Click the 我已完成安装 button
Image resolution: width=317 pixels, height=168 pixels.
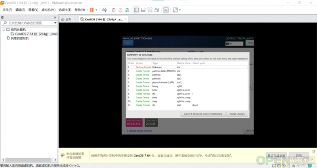point(276,155)
